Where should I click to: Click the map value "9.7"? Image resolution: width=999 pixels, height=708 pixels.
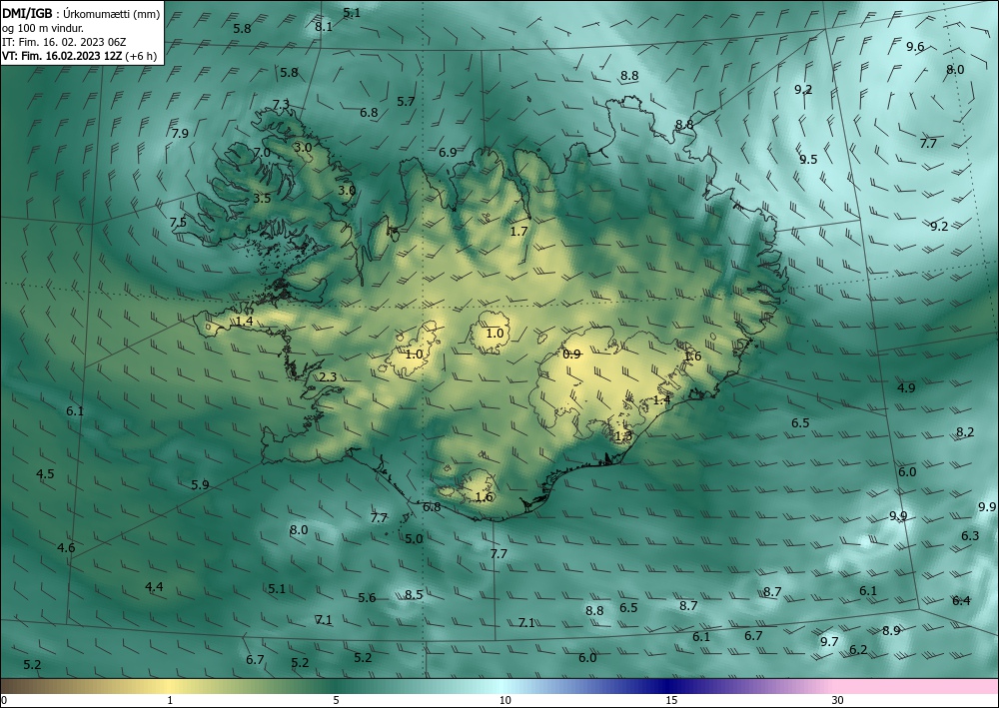[829, 642]
